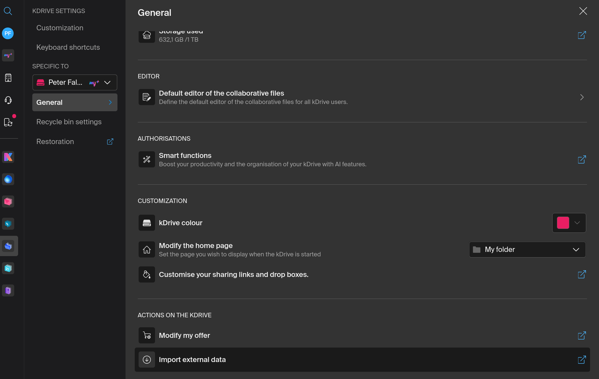Open the PF profile avatar

(8, 33)
